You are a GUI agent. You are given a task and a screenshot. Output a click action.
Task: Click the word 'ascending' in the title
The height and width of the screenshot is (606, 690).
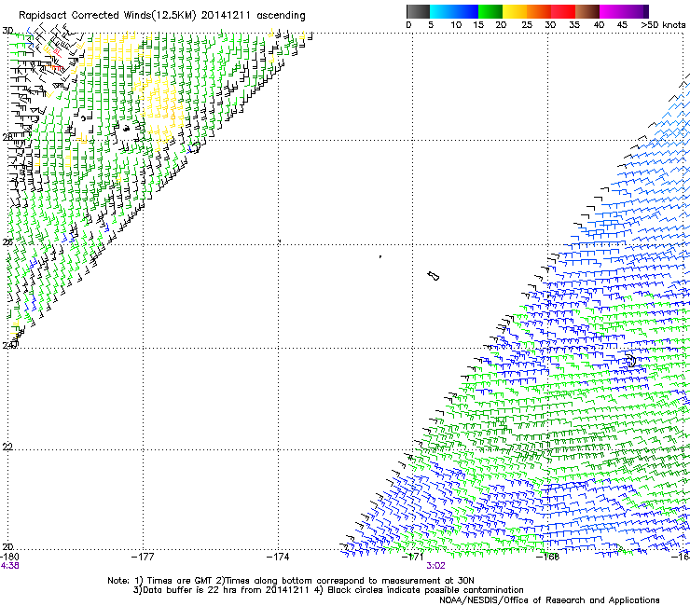click(281, 16)
